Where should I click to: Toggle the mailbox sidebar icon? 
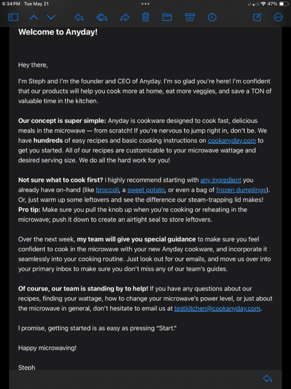coord(13,17)
